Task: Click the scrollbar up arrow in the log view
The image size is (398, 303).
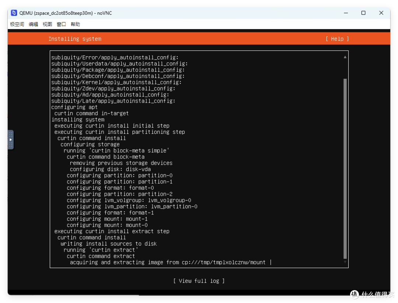Action: tap(345, 56)
